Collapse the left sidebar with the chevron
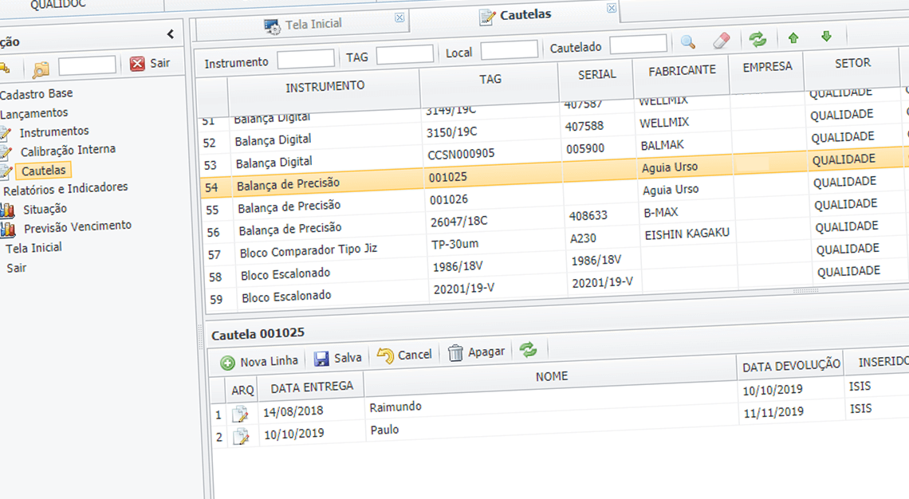The height and width of the screenshot is (499, 909). click(x=169, y=34)
